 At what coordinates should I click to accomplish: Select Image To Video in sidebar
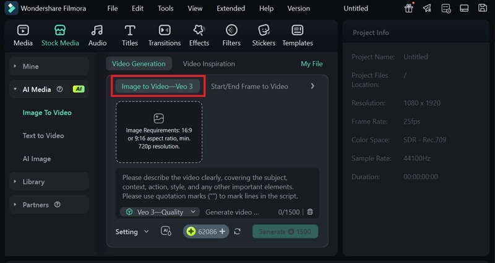[47, 113]
